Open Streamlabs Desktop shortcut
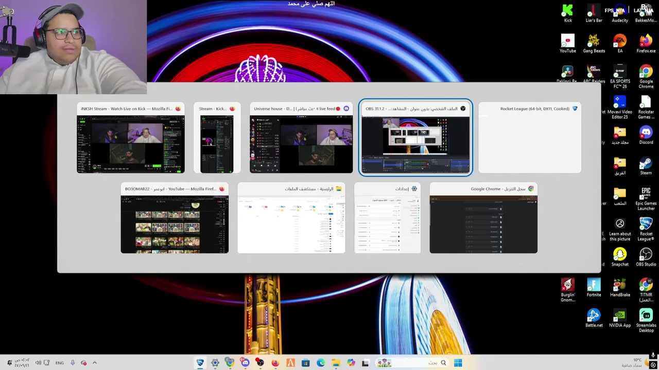This screenshot has height=370, width=659. tap(646, 321)
